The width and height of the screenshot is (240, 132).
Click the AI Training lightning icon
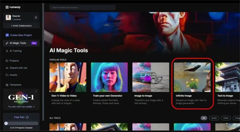click(x=7, y=51)
